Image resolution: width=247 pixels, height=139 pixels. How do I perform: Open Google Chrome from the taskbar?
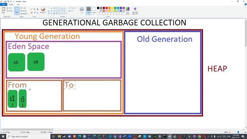coord(199,136)
